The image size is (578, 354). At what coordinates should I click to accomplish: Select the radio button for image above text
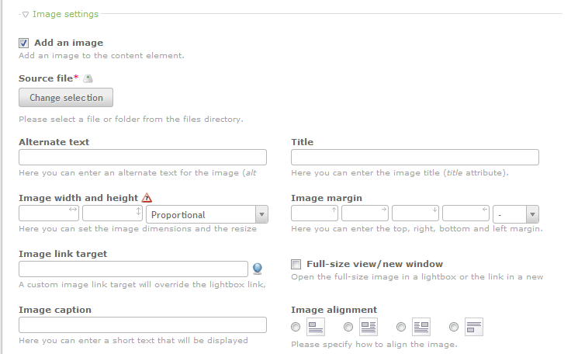[296, 327]
